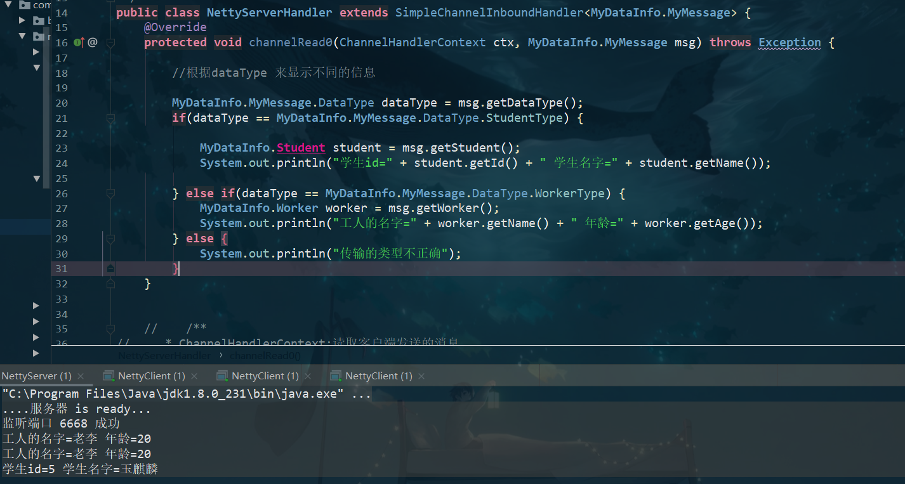The height and width of the screenshot is (484, 905).
Task: Click the fold end marker on line 31
Action: click(110, 269)
